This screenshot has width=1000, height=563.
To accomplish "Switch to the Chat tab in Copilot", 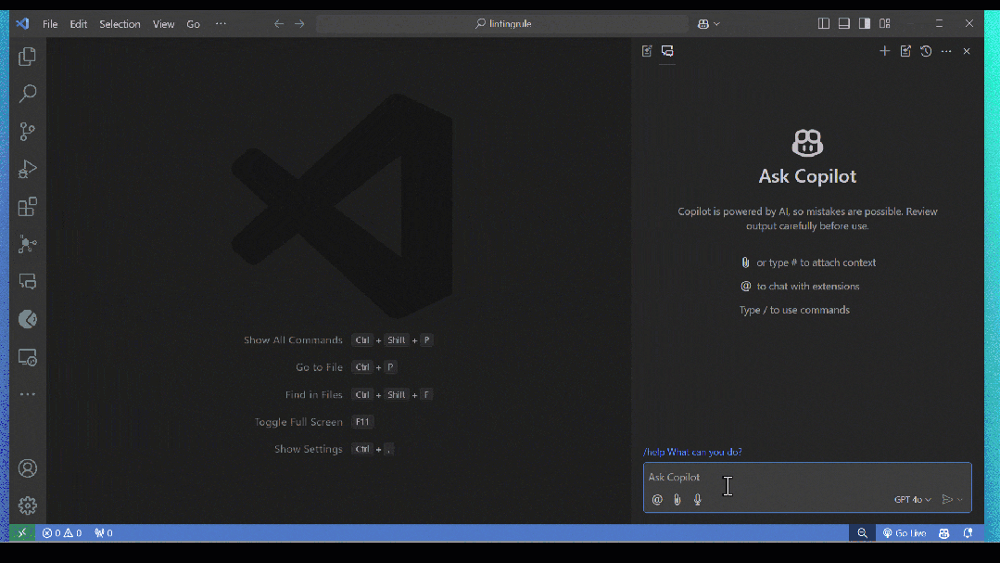I will pyautogui.click(x=667, y=51).
